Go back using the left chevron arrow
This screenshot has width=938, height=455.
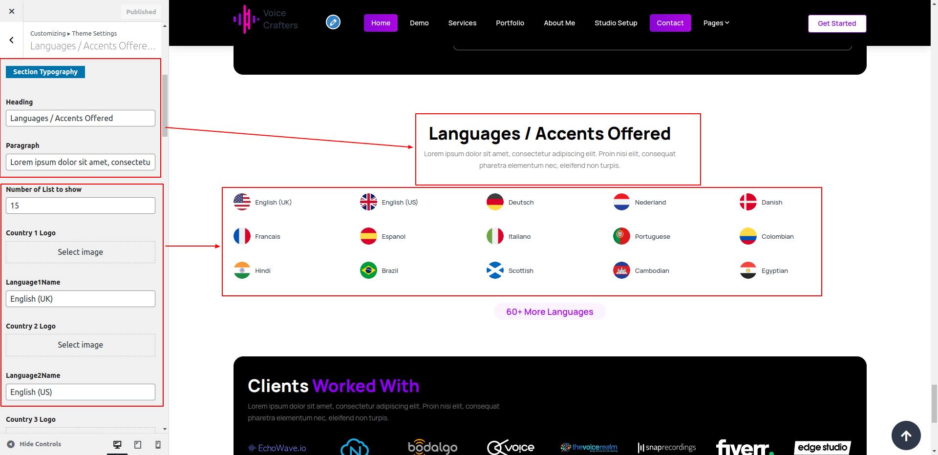pyautogui.click(x=12, y=40)
